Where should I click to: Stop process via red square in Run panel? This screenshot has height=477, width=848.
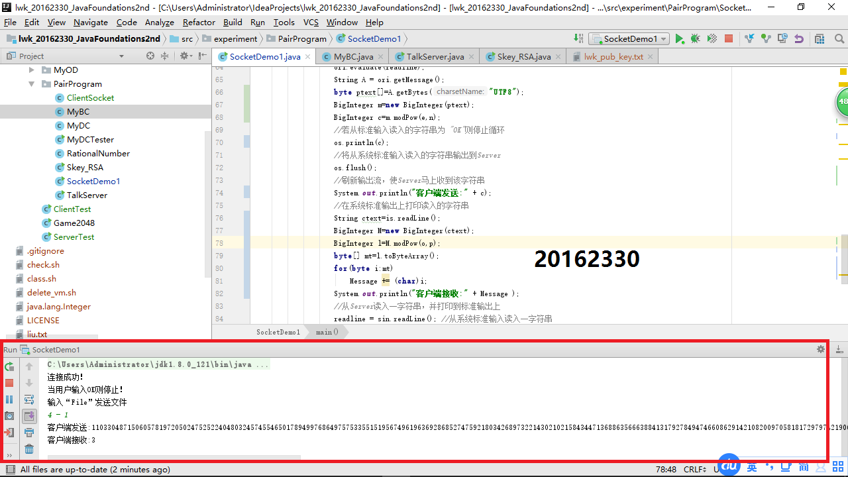9,383
